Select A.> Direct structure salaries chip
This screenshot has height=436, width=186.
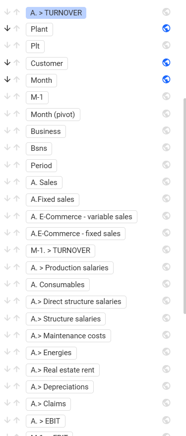point(76,302)
